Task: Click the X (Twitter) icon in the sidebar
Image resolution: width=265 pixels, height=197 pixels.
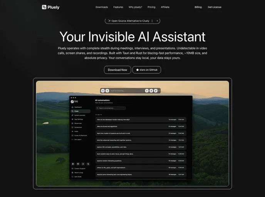Action: click(x=88, y=164)
